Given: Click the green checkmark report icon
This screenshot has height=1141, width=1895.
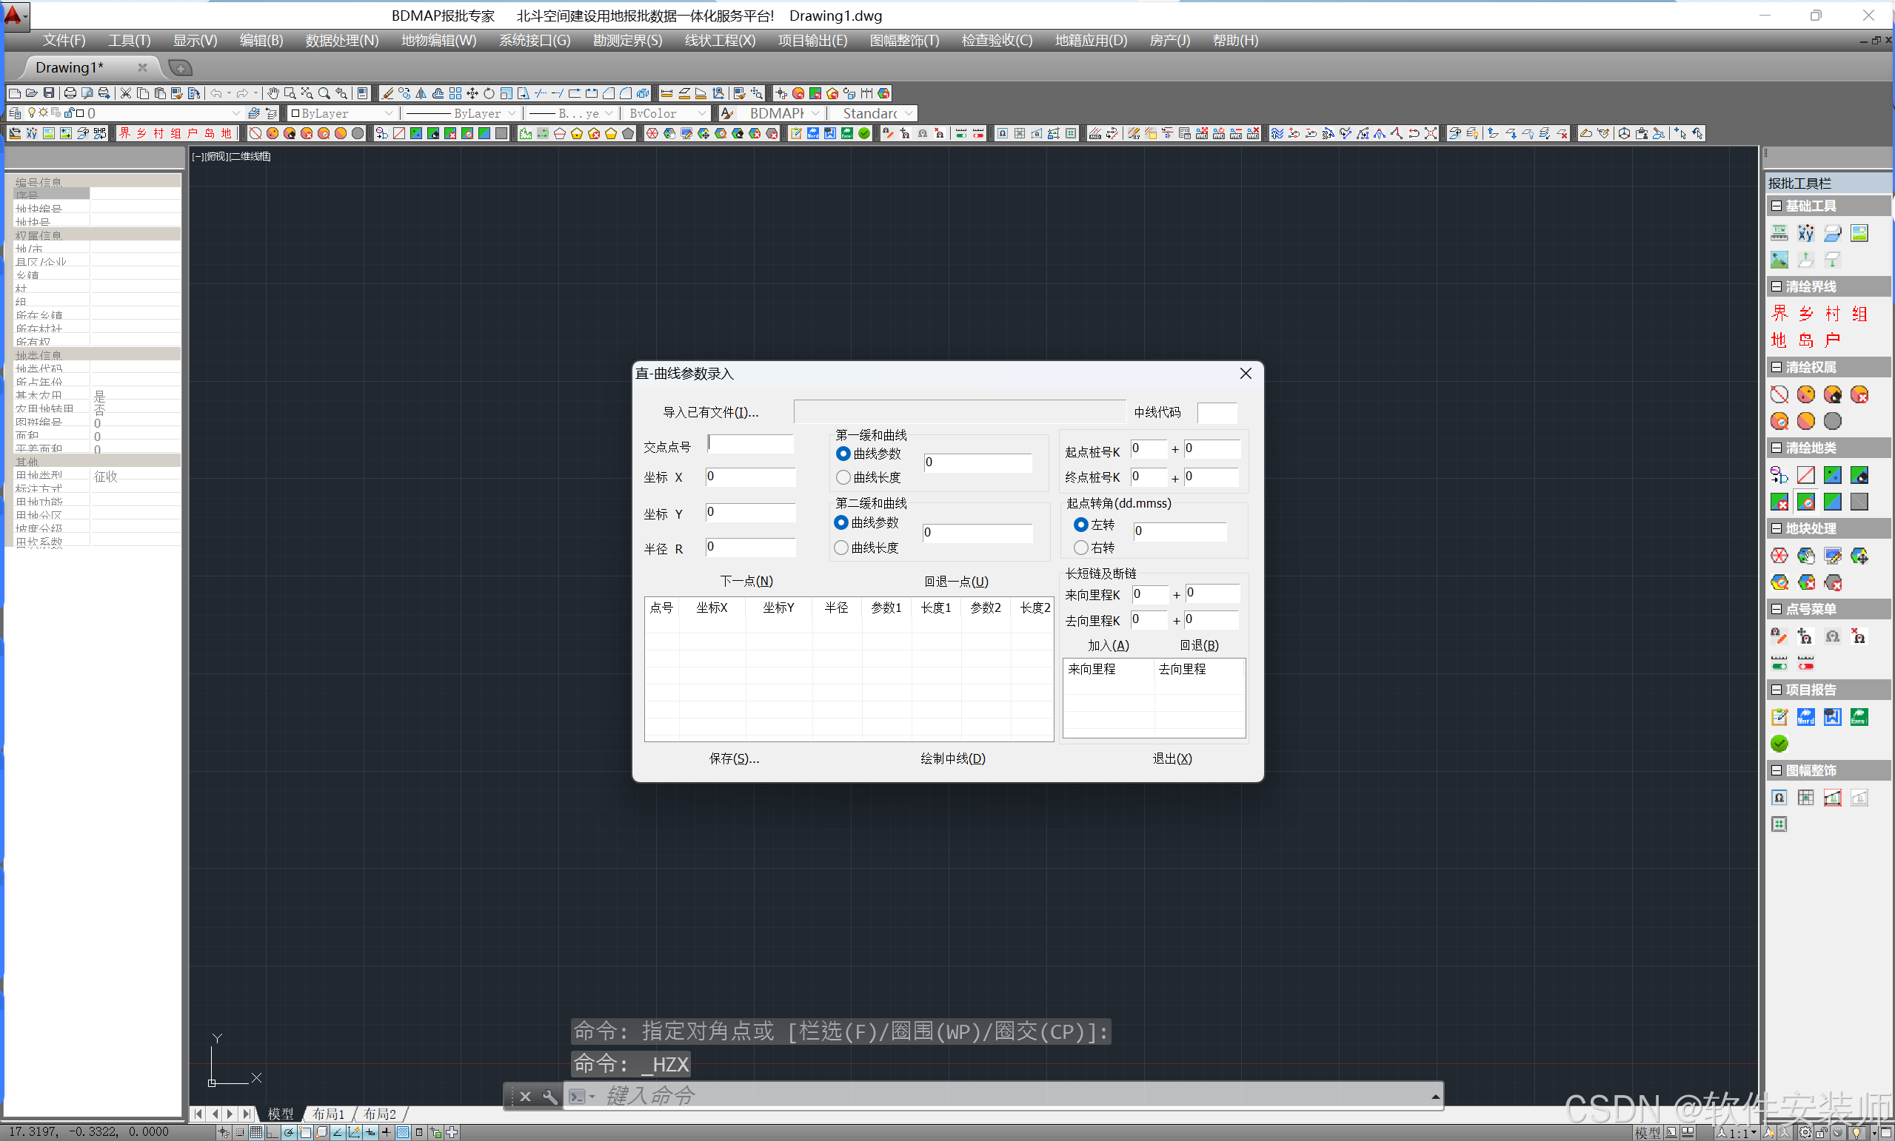Looking at the screenshot, I should (x=1779, y=743).
